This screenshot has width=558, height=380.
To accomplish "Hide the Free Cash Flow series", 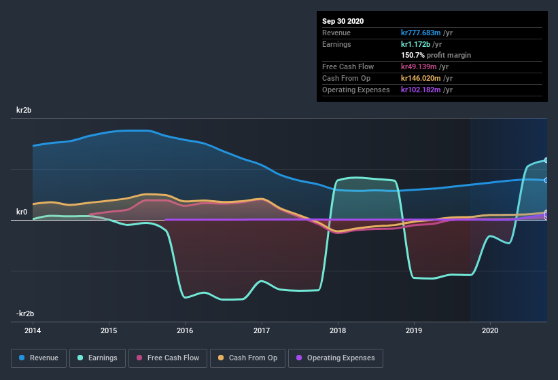I will (168, 358).
